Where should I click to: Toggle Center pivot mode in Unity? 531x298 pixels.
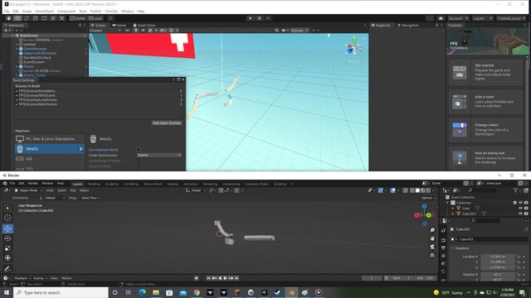77,18
